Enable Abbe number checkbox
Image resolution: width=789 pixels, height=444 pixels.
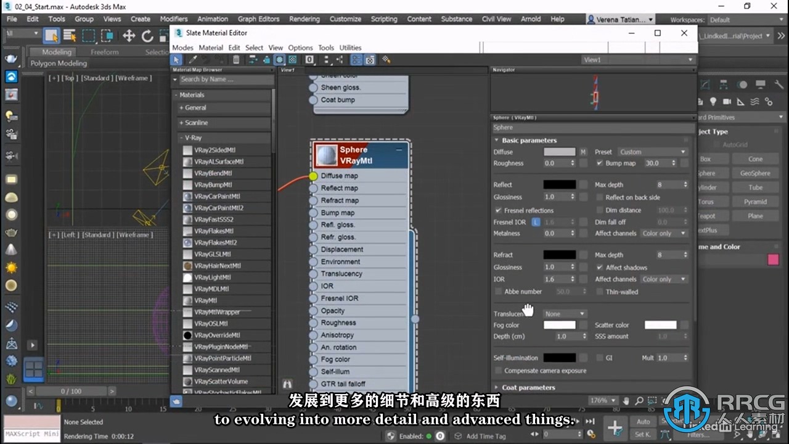(x=498, y=292)
